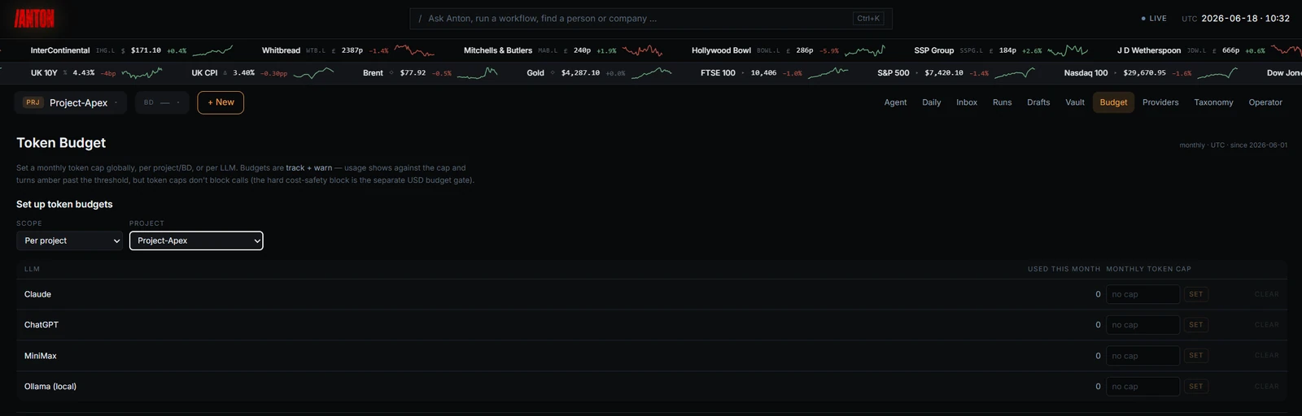Viewport: 1302px width, 416px height.
Task: Expand the Project dropdown showing Project-Apex
Action: click(x=196, y=240)
